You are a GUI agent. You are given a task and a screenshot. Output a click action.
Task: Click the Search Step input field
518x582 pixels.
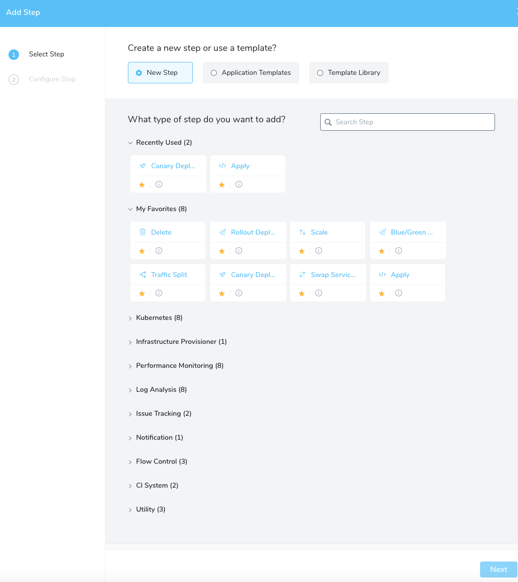pos(407,122)
